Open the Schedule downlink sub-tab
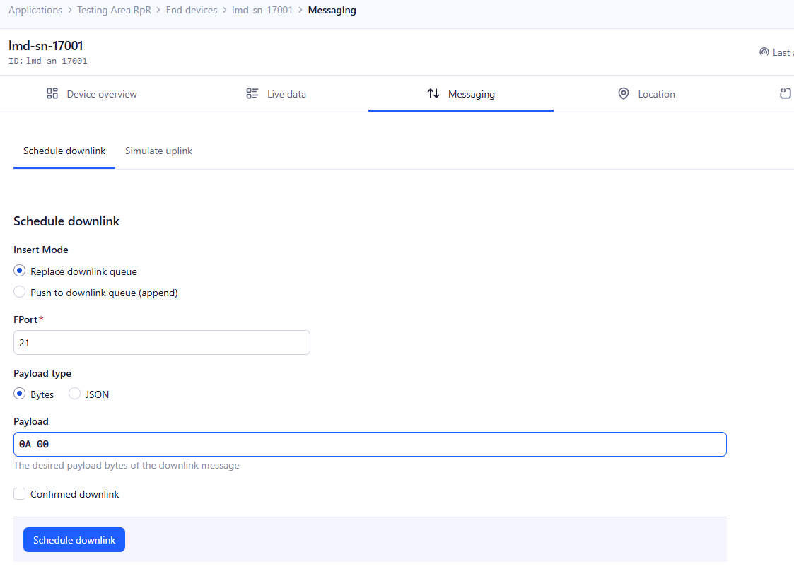This screenshot has width=794, height=581. [64, 151]
